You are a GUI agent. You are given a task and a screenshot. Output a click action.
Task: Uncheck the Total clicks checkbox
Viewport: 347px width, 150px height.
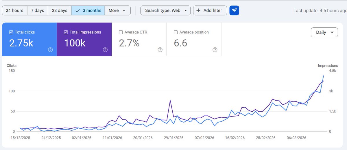coord(11,32)
